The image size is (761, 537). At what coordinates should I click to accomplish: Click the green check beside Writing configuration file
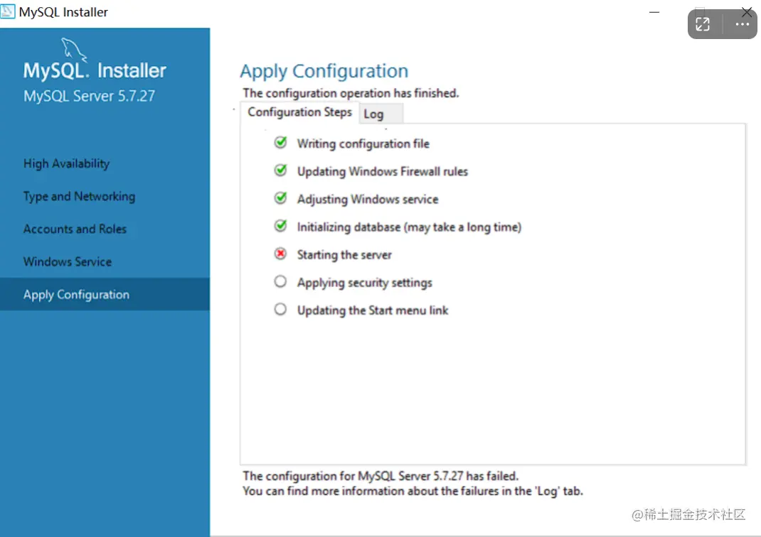pos(280,143)
